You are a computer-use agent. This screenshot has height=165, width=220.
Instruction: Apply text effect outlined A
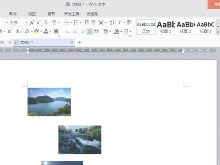[x=27, y=31]
